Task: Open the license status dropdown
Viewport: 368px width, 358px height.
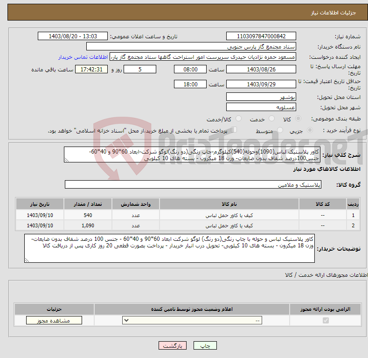Action: pyautogui.click(x=192, y=320)
